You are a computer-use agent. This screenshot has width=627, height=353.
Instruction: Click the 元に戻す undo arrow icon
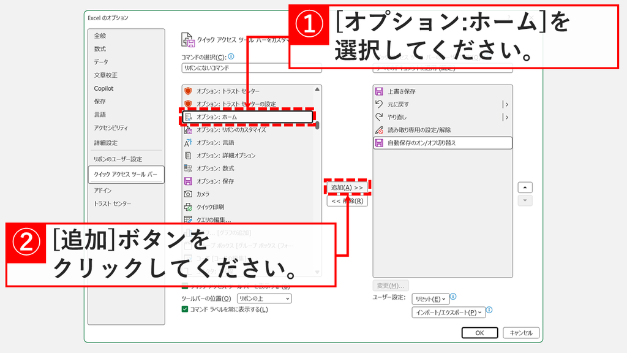(379, 104)
